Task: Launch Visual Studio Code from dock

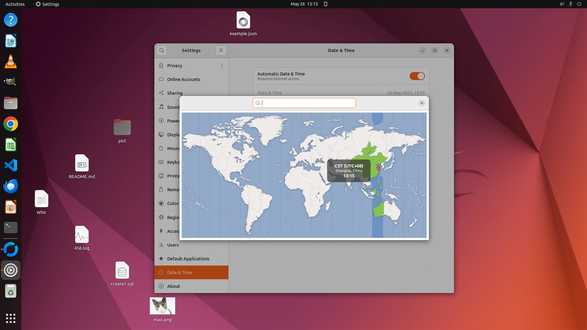Action: click(11, 166)
